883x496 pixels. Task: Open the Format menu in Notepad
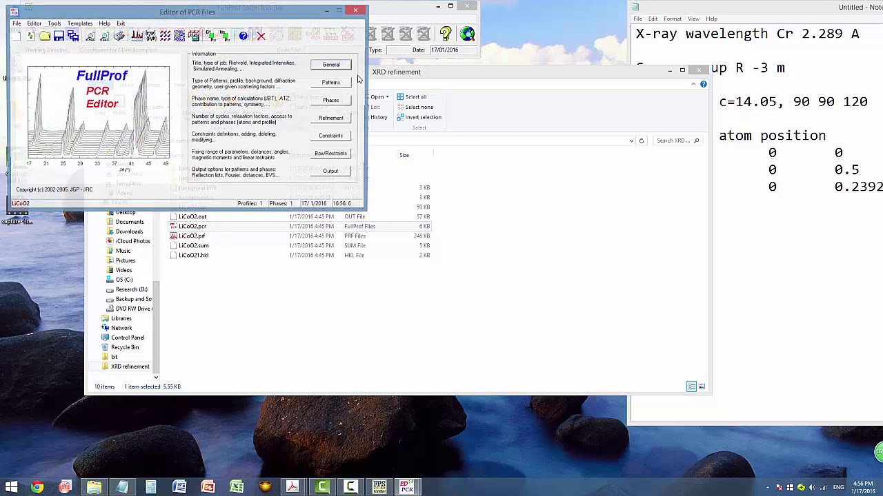(x=673, y=19)
